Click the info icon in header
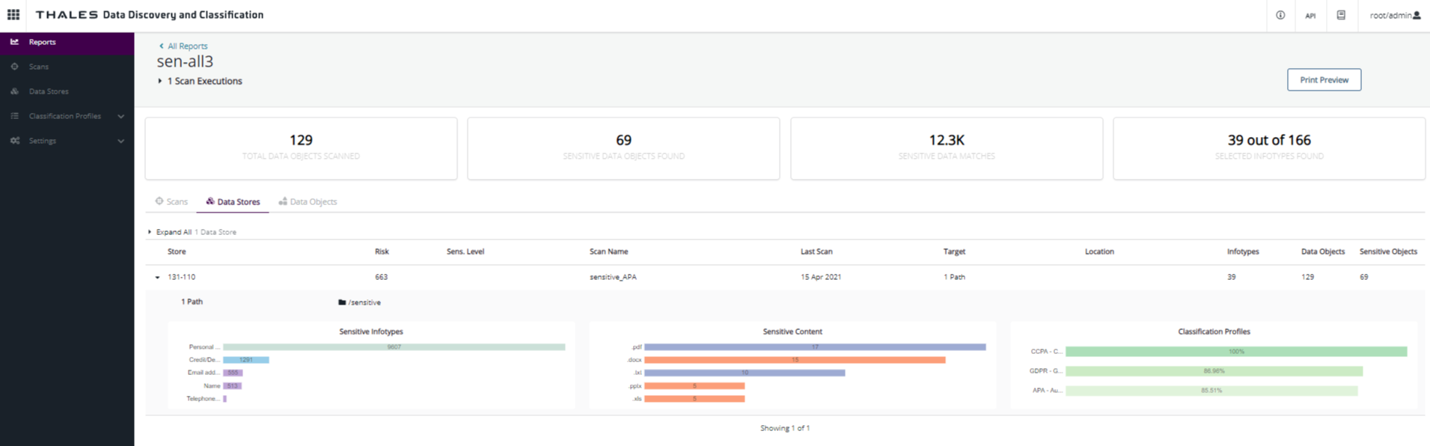This screenshot has height=446, width=1430. click(1280, 15)
